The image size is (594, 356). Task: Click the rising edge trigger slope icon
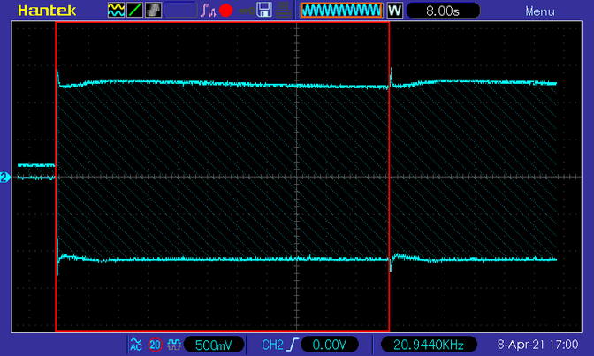[293, 345]
